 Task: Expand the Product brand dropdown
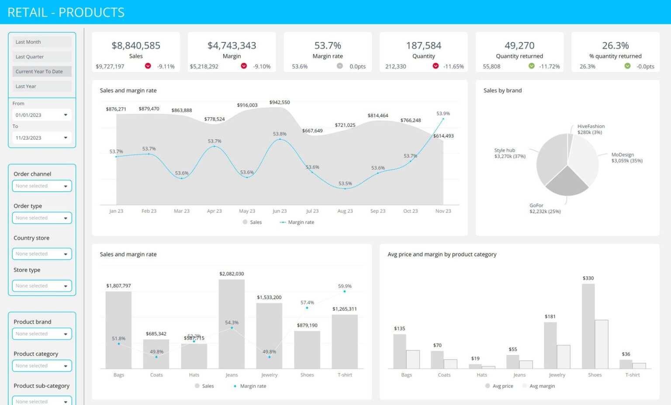click(x=42, y=333)
